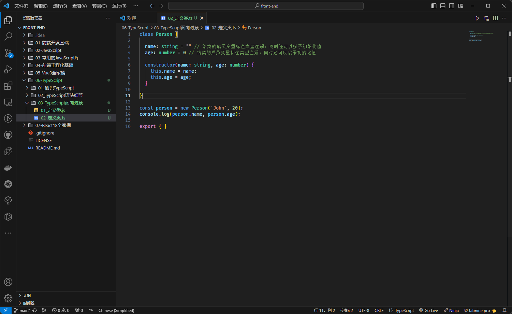The height and width of the screenshot is (314, 512).
Task: Open the 文件(F) menu
Action: coord(21,6)
